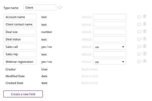Image resolution: width=152 pixels, height=101 pixels.
Task: Edit the Client contact name field name
Action: 20,24
